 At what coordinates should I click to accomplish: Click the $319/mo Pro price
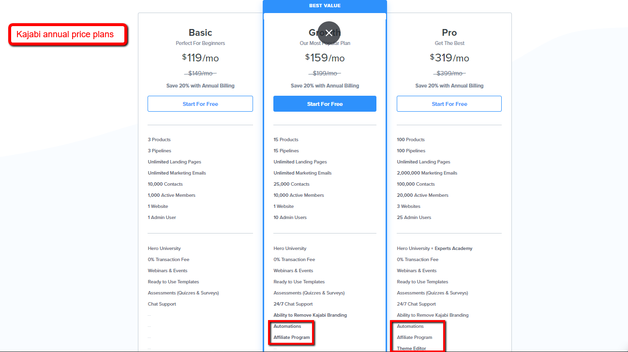(449, 58)
